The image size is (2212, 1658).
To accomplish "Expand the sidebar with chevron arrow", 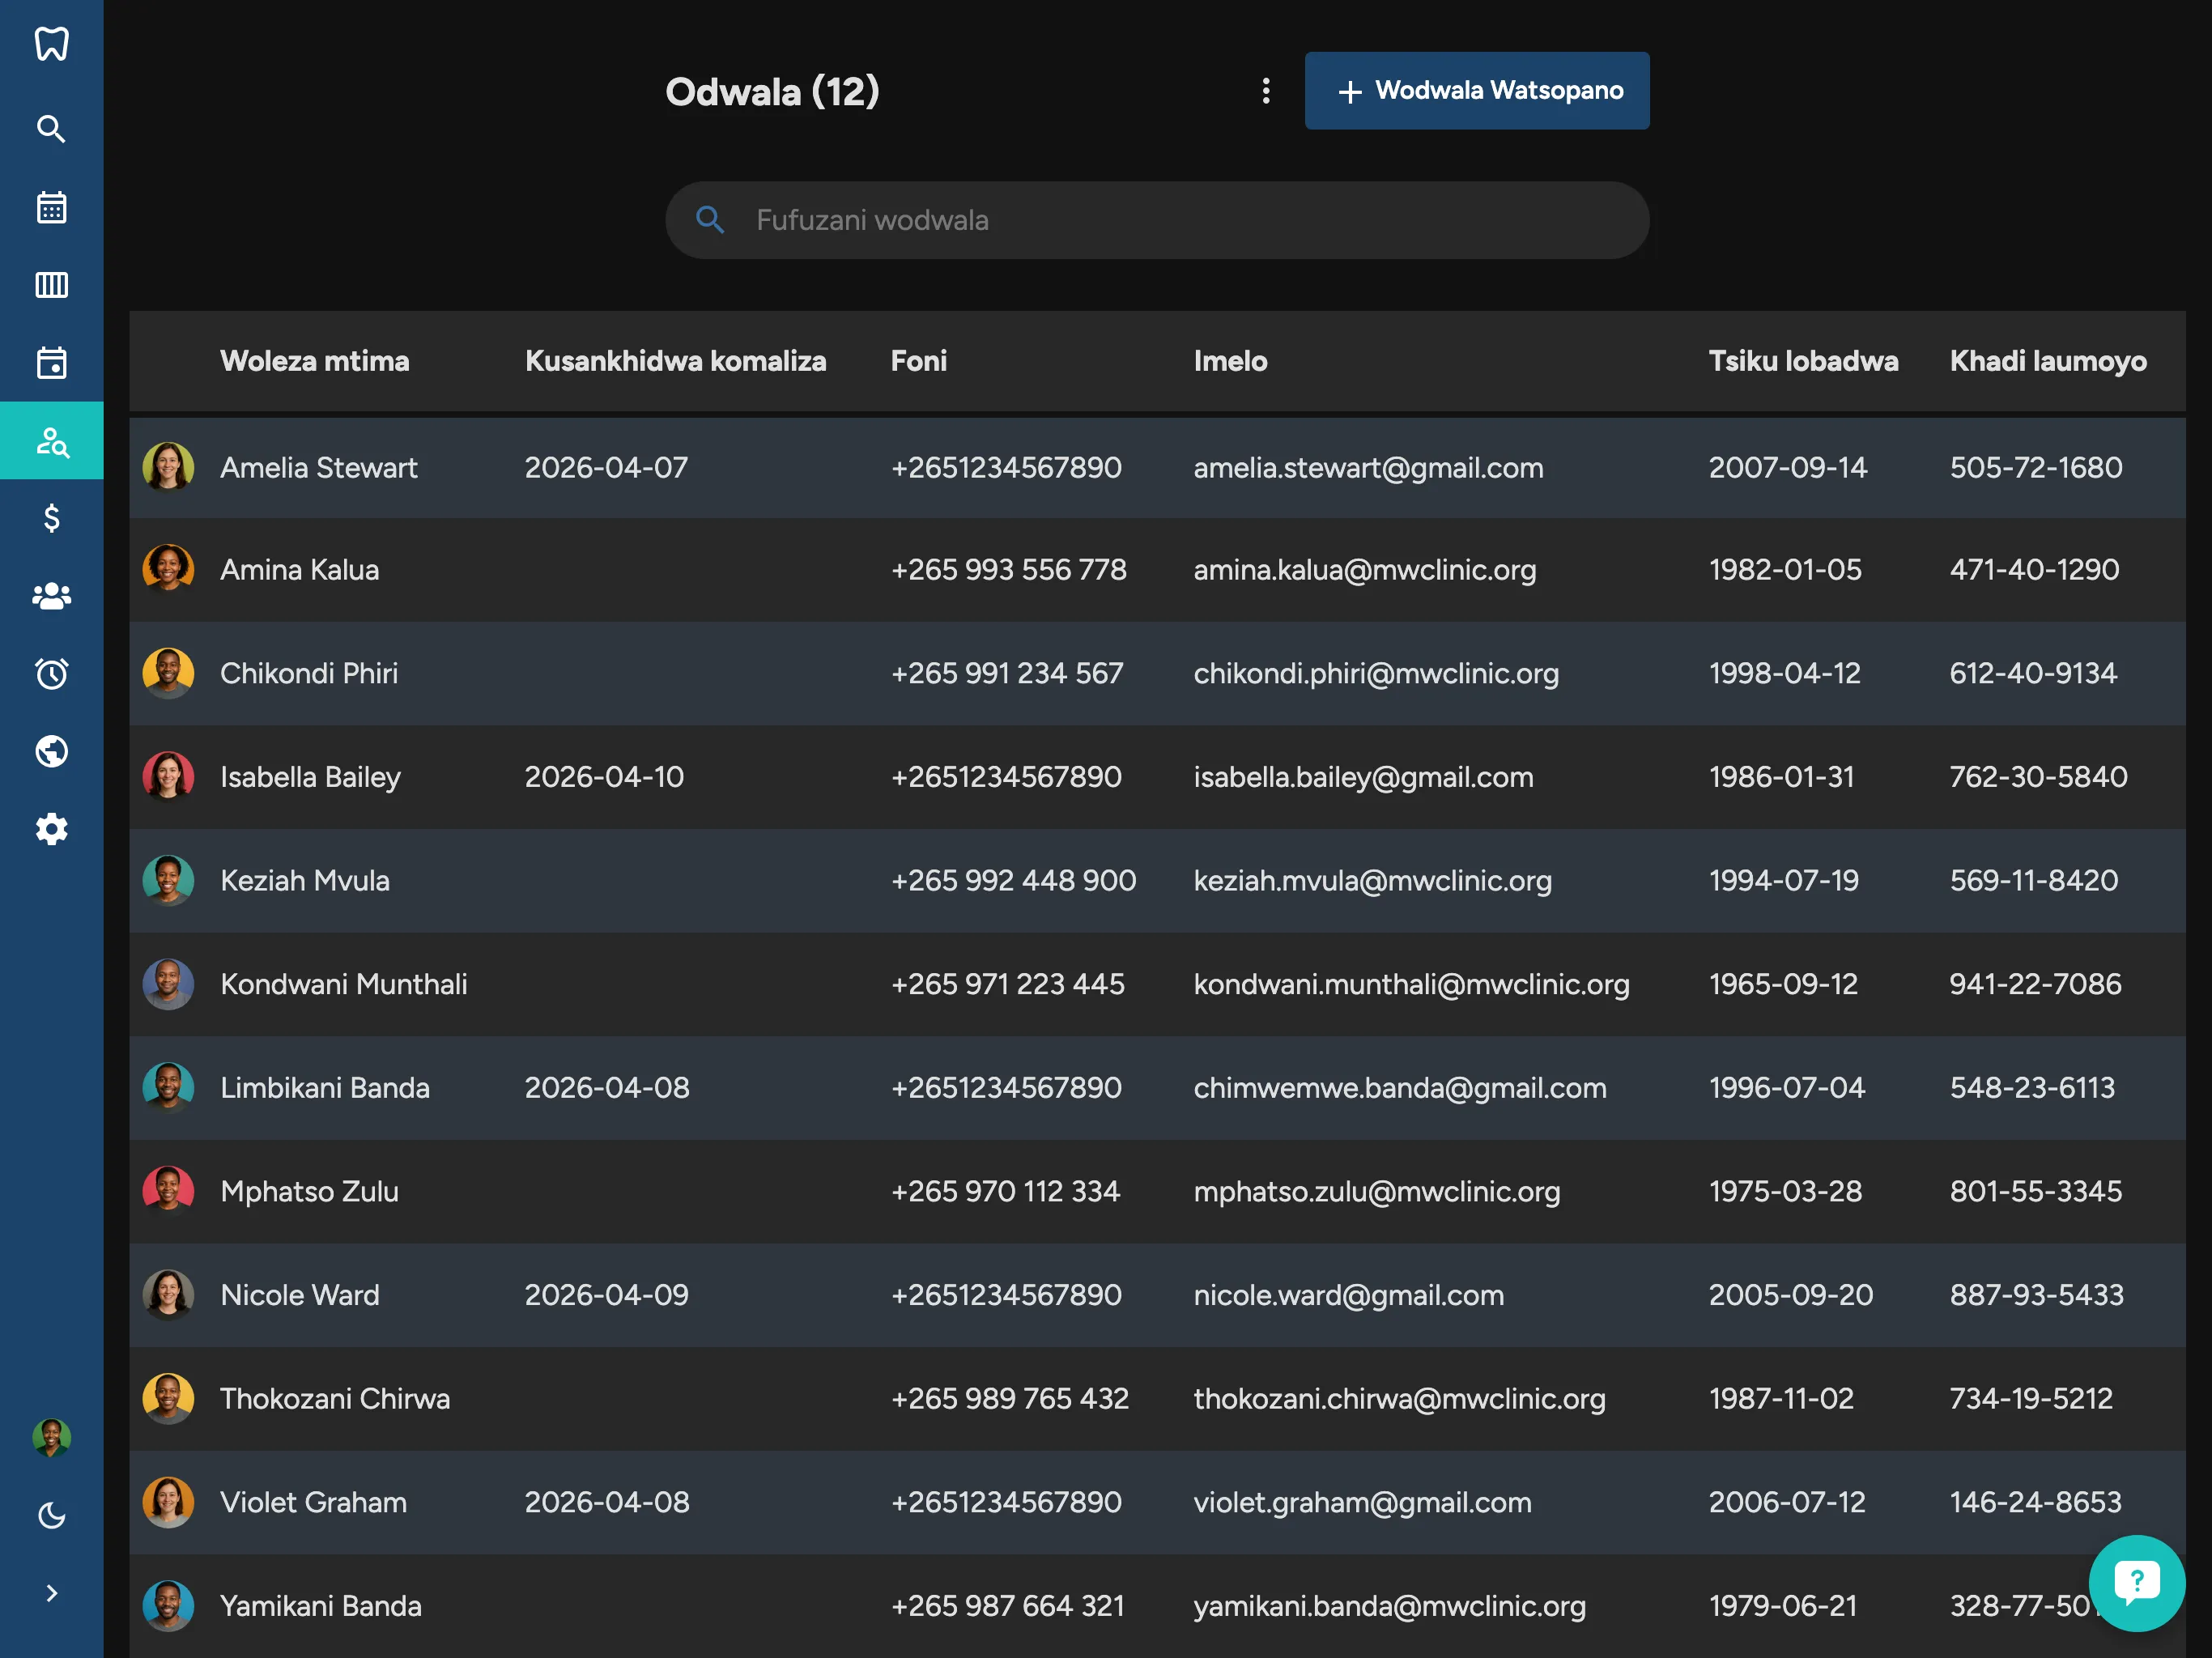I will pyautogui.click(x=51, y=1593).
